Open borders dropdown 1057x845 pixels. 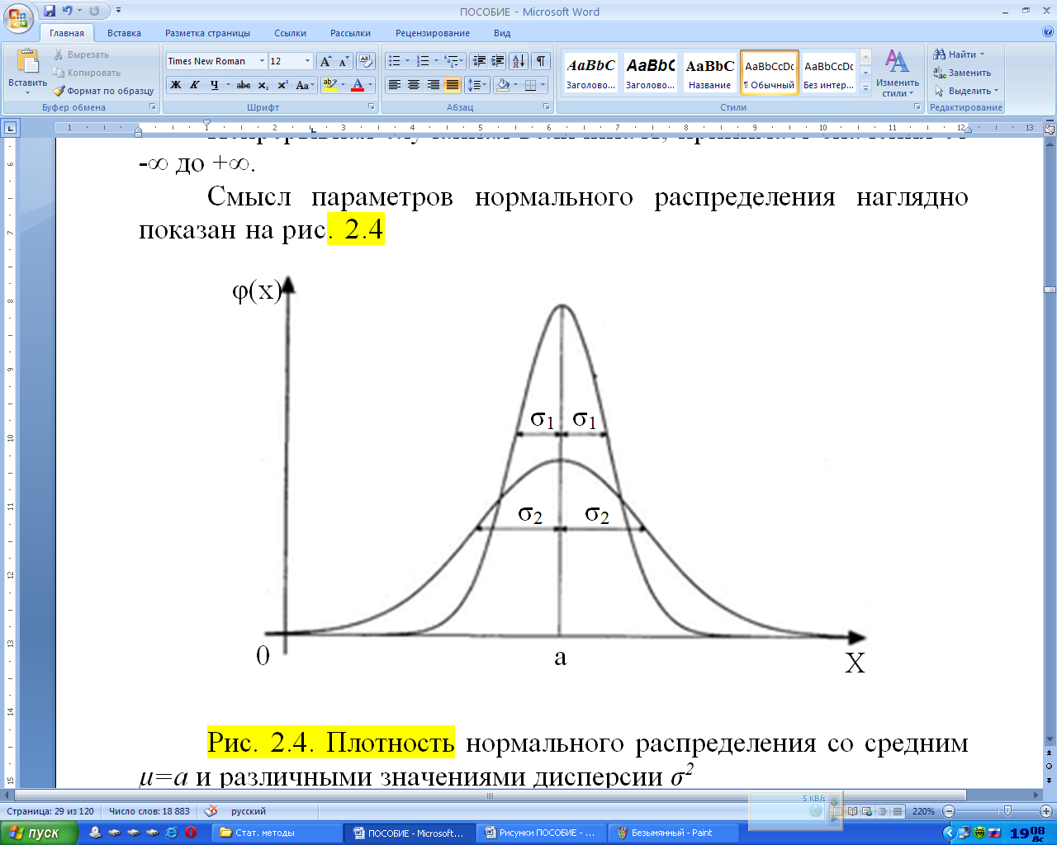click(542, 84)
